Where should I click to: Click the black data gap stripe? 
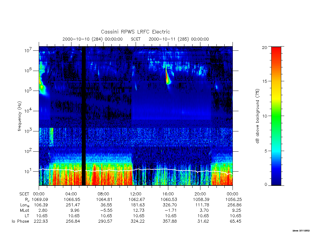[84, 116]
